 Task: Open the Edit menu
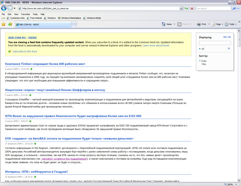10,14
